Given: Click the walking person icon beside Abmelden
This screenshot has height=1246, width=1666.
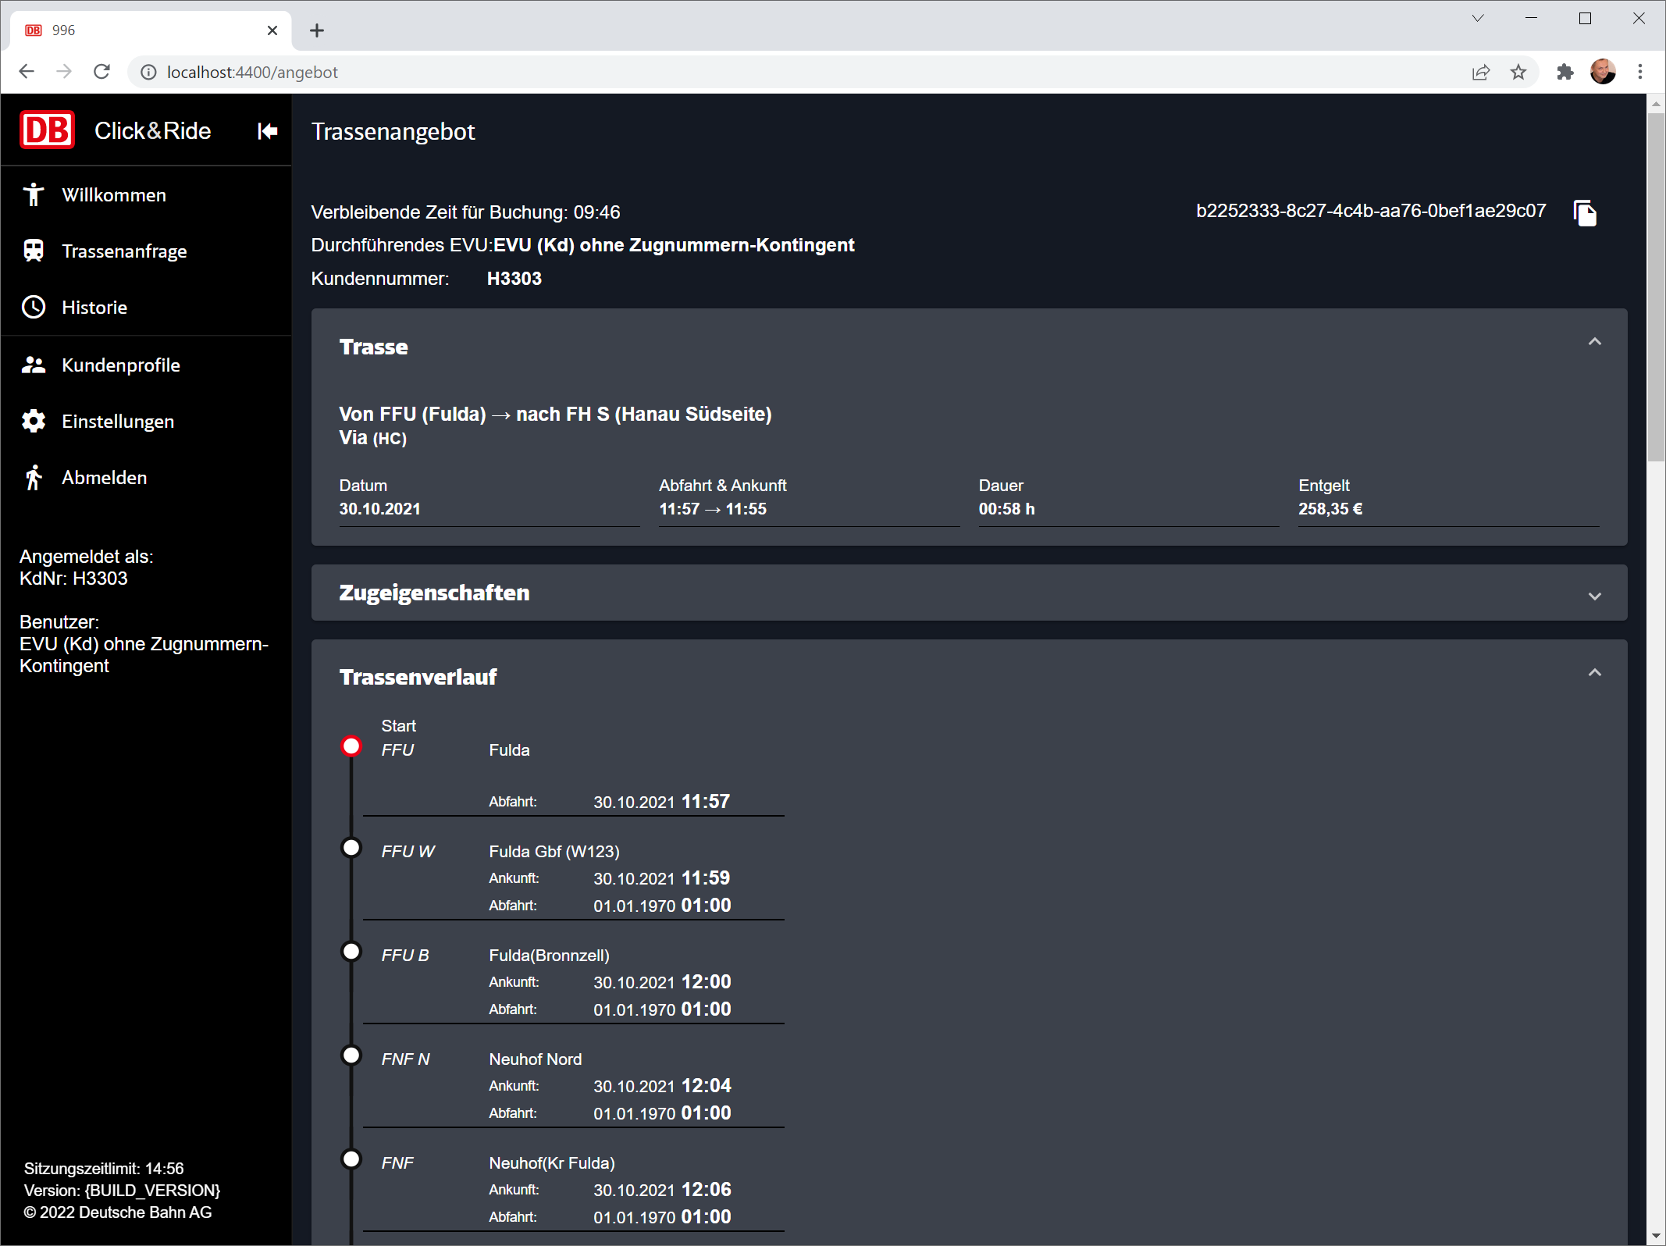Looking at the screenshot, I should coord(34,477).
